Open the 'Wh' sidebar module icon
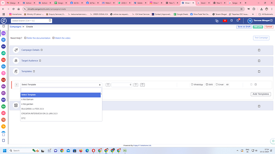 3,100
